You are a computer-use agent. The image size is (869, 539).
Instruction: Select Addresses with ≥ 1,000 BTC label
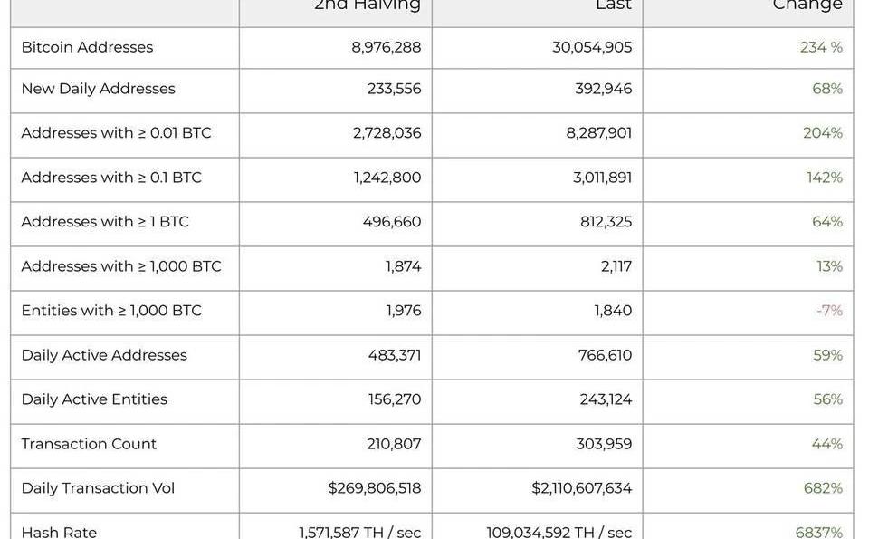[121, 266]
